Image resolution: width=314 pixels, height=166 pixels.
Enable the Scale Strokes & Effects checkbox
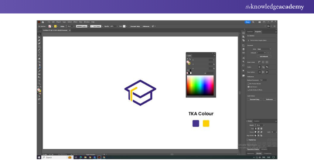coord(248,90)
